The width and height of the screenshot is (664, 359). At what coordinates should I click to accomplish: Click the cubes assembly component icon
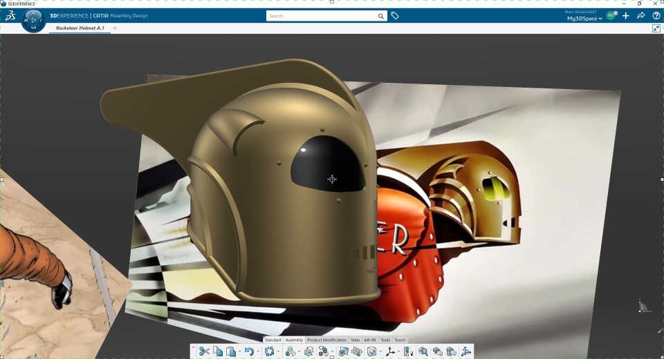tap(323, 351)
